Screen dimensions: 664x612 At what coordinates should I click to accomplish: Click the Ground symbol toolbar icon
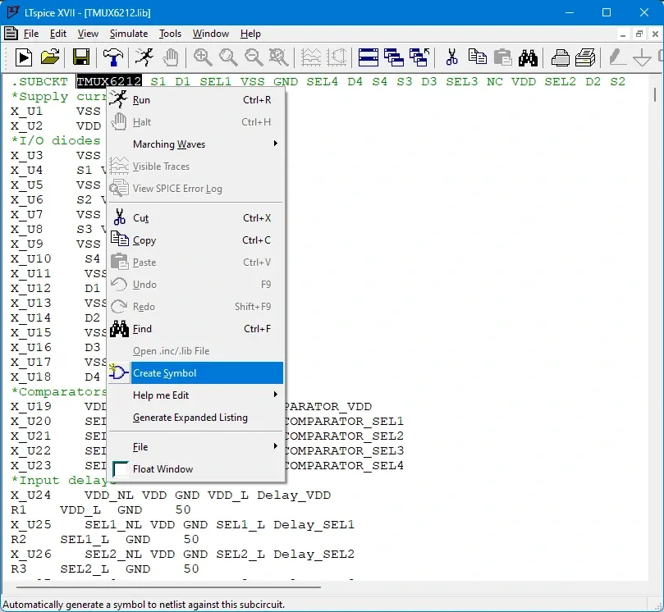pos(642,57)
